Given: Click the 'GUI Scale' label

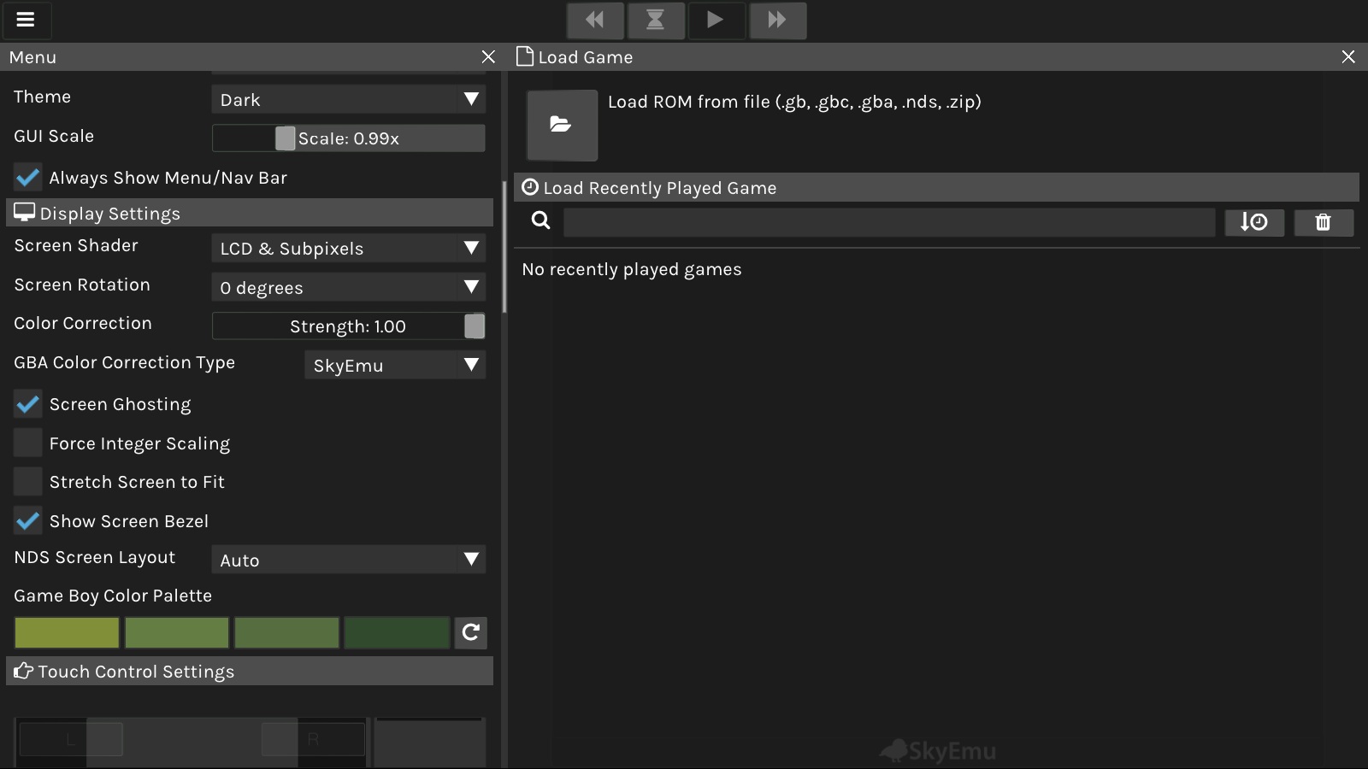Looking at the screenshot, I should click(x=54, y=136).
